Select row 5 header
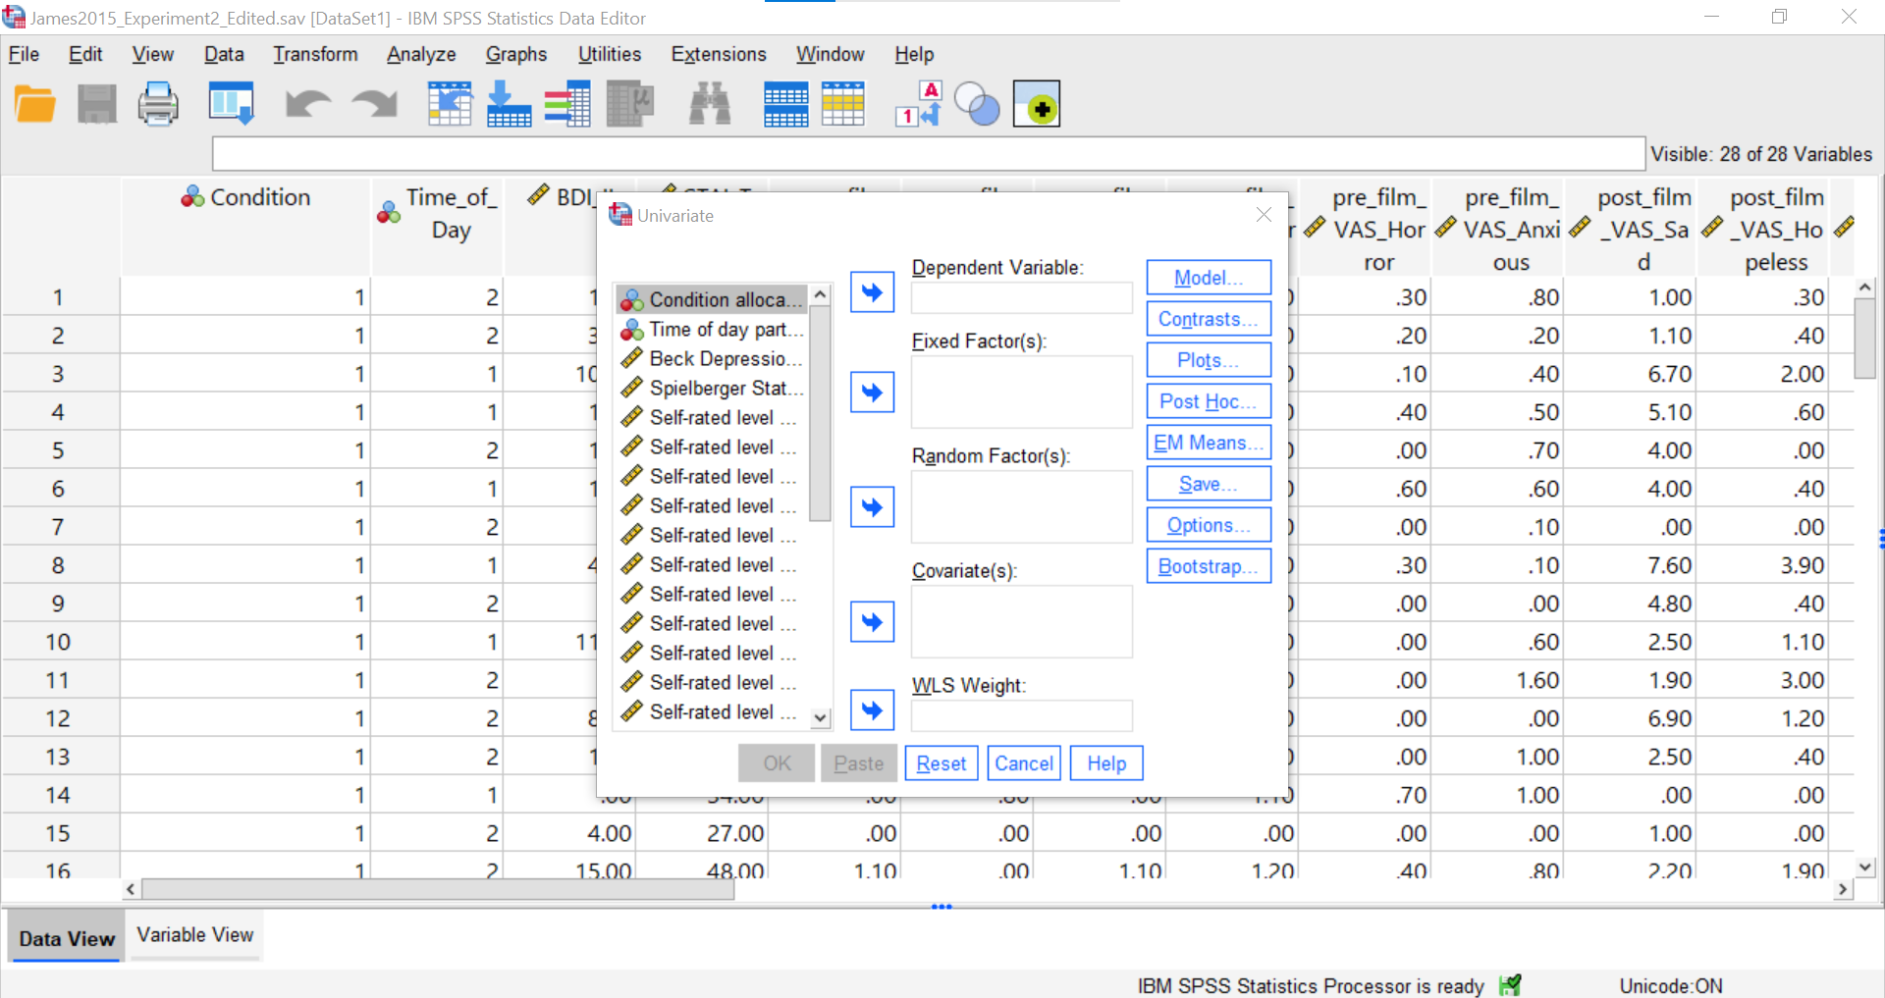 pos(59,450)
